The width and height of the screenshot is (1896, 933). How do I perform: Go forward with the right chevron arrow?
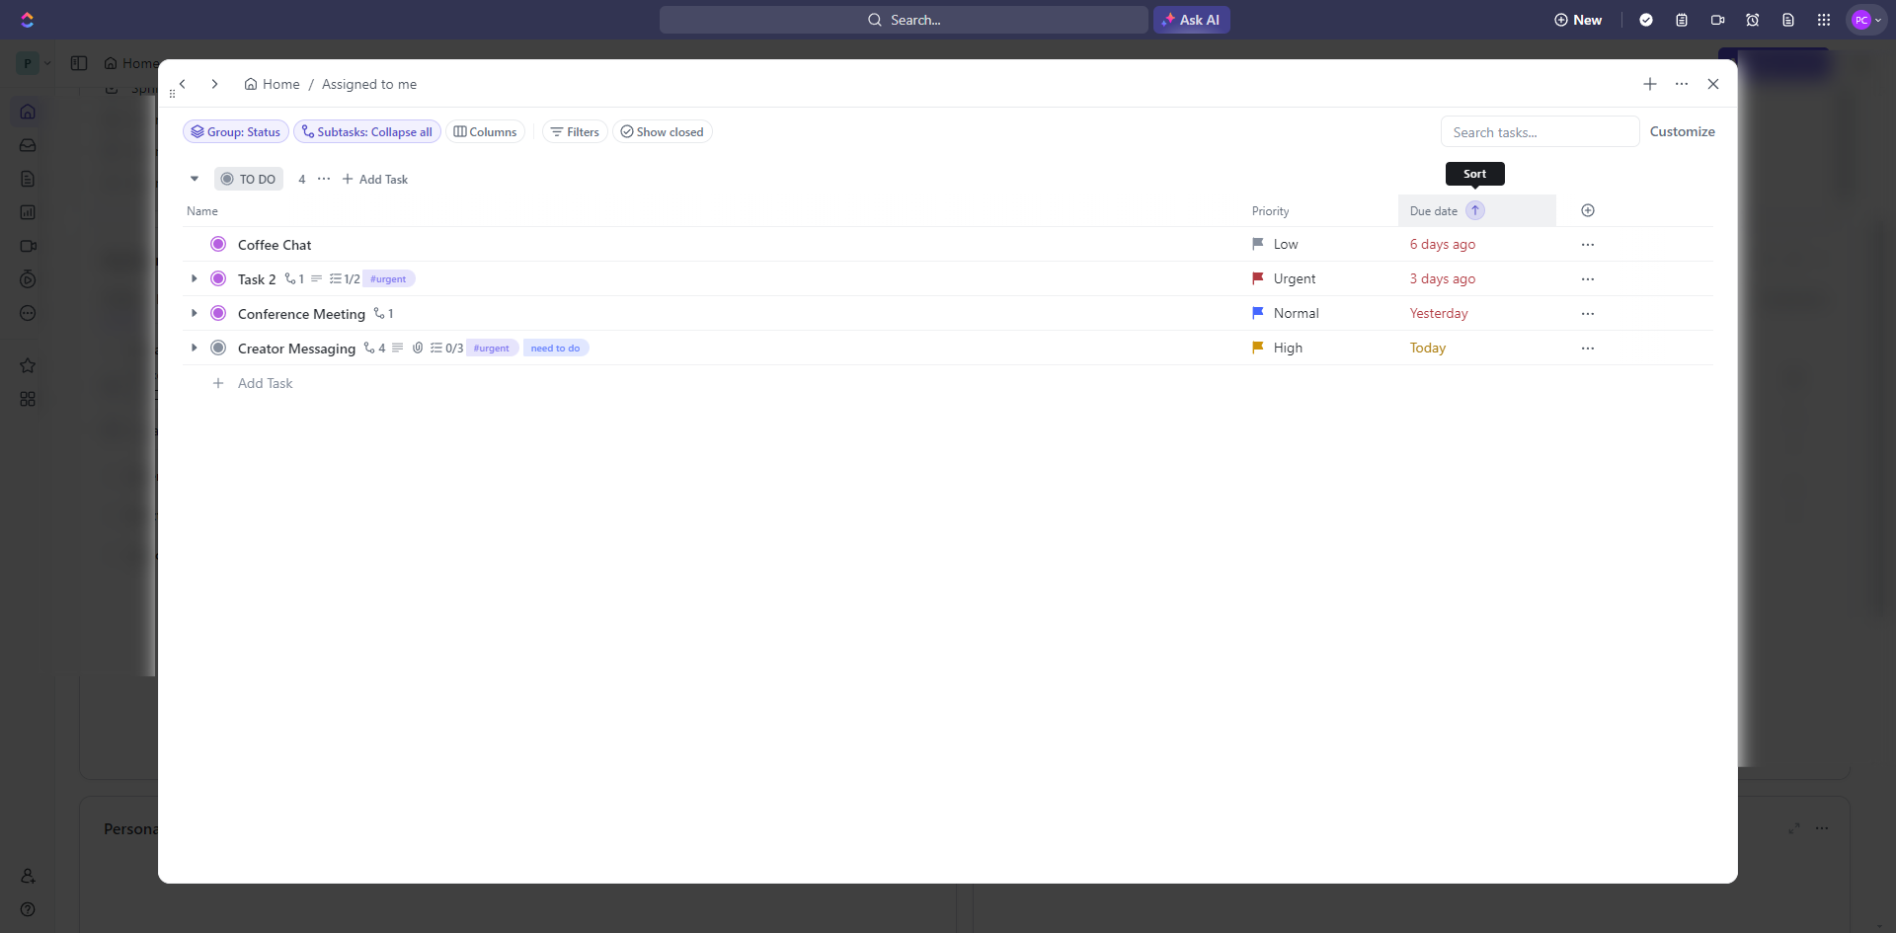point(214,84)
